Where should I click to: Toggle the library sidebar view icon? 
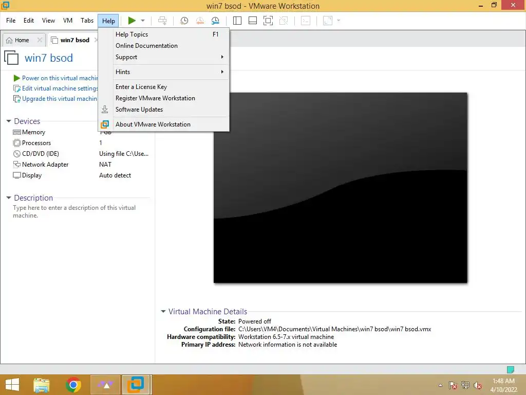237,21
